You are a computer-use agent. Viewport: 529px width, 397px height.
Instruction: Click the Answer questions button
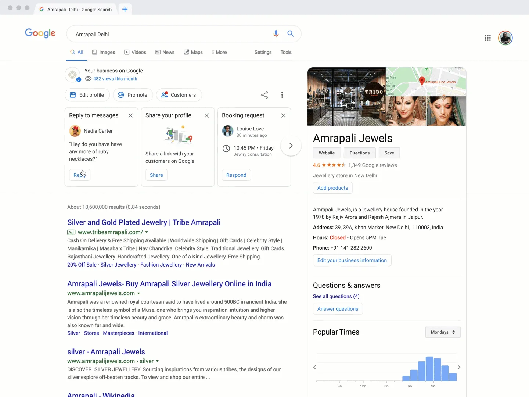tap(338, 309)
